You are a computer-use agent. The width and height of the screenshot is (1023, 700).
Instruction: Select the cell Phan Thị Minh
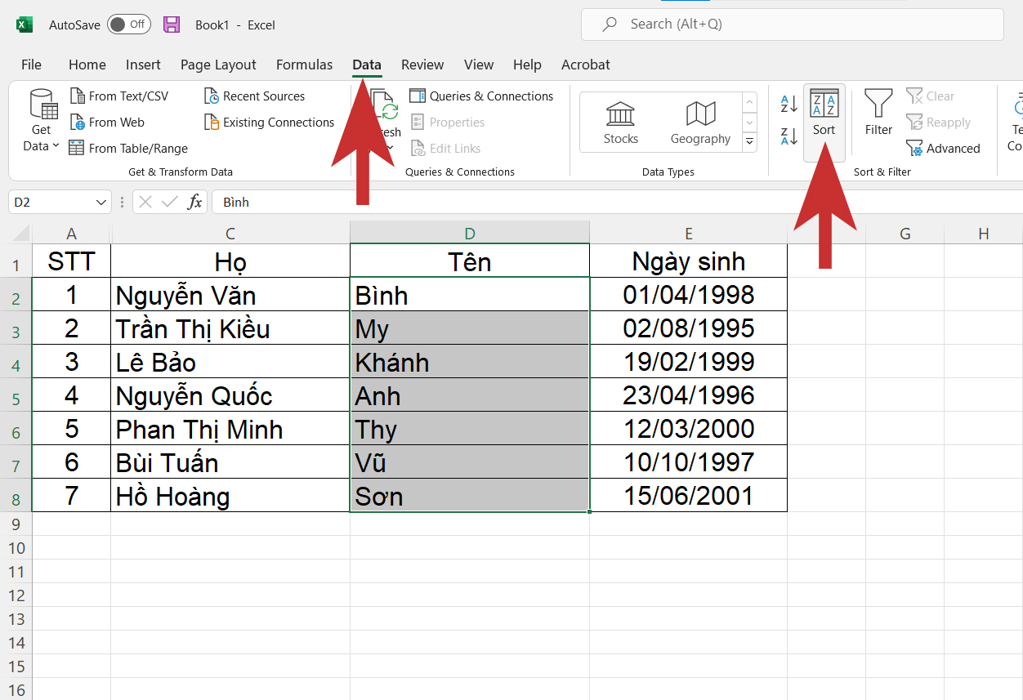point(230,428)
